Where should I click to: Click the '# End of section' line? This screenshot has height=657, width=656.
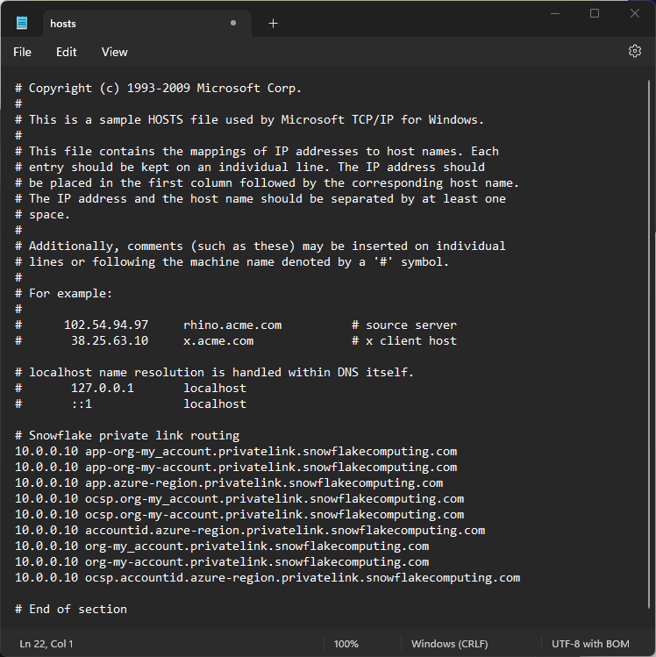[71, 610]
